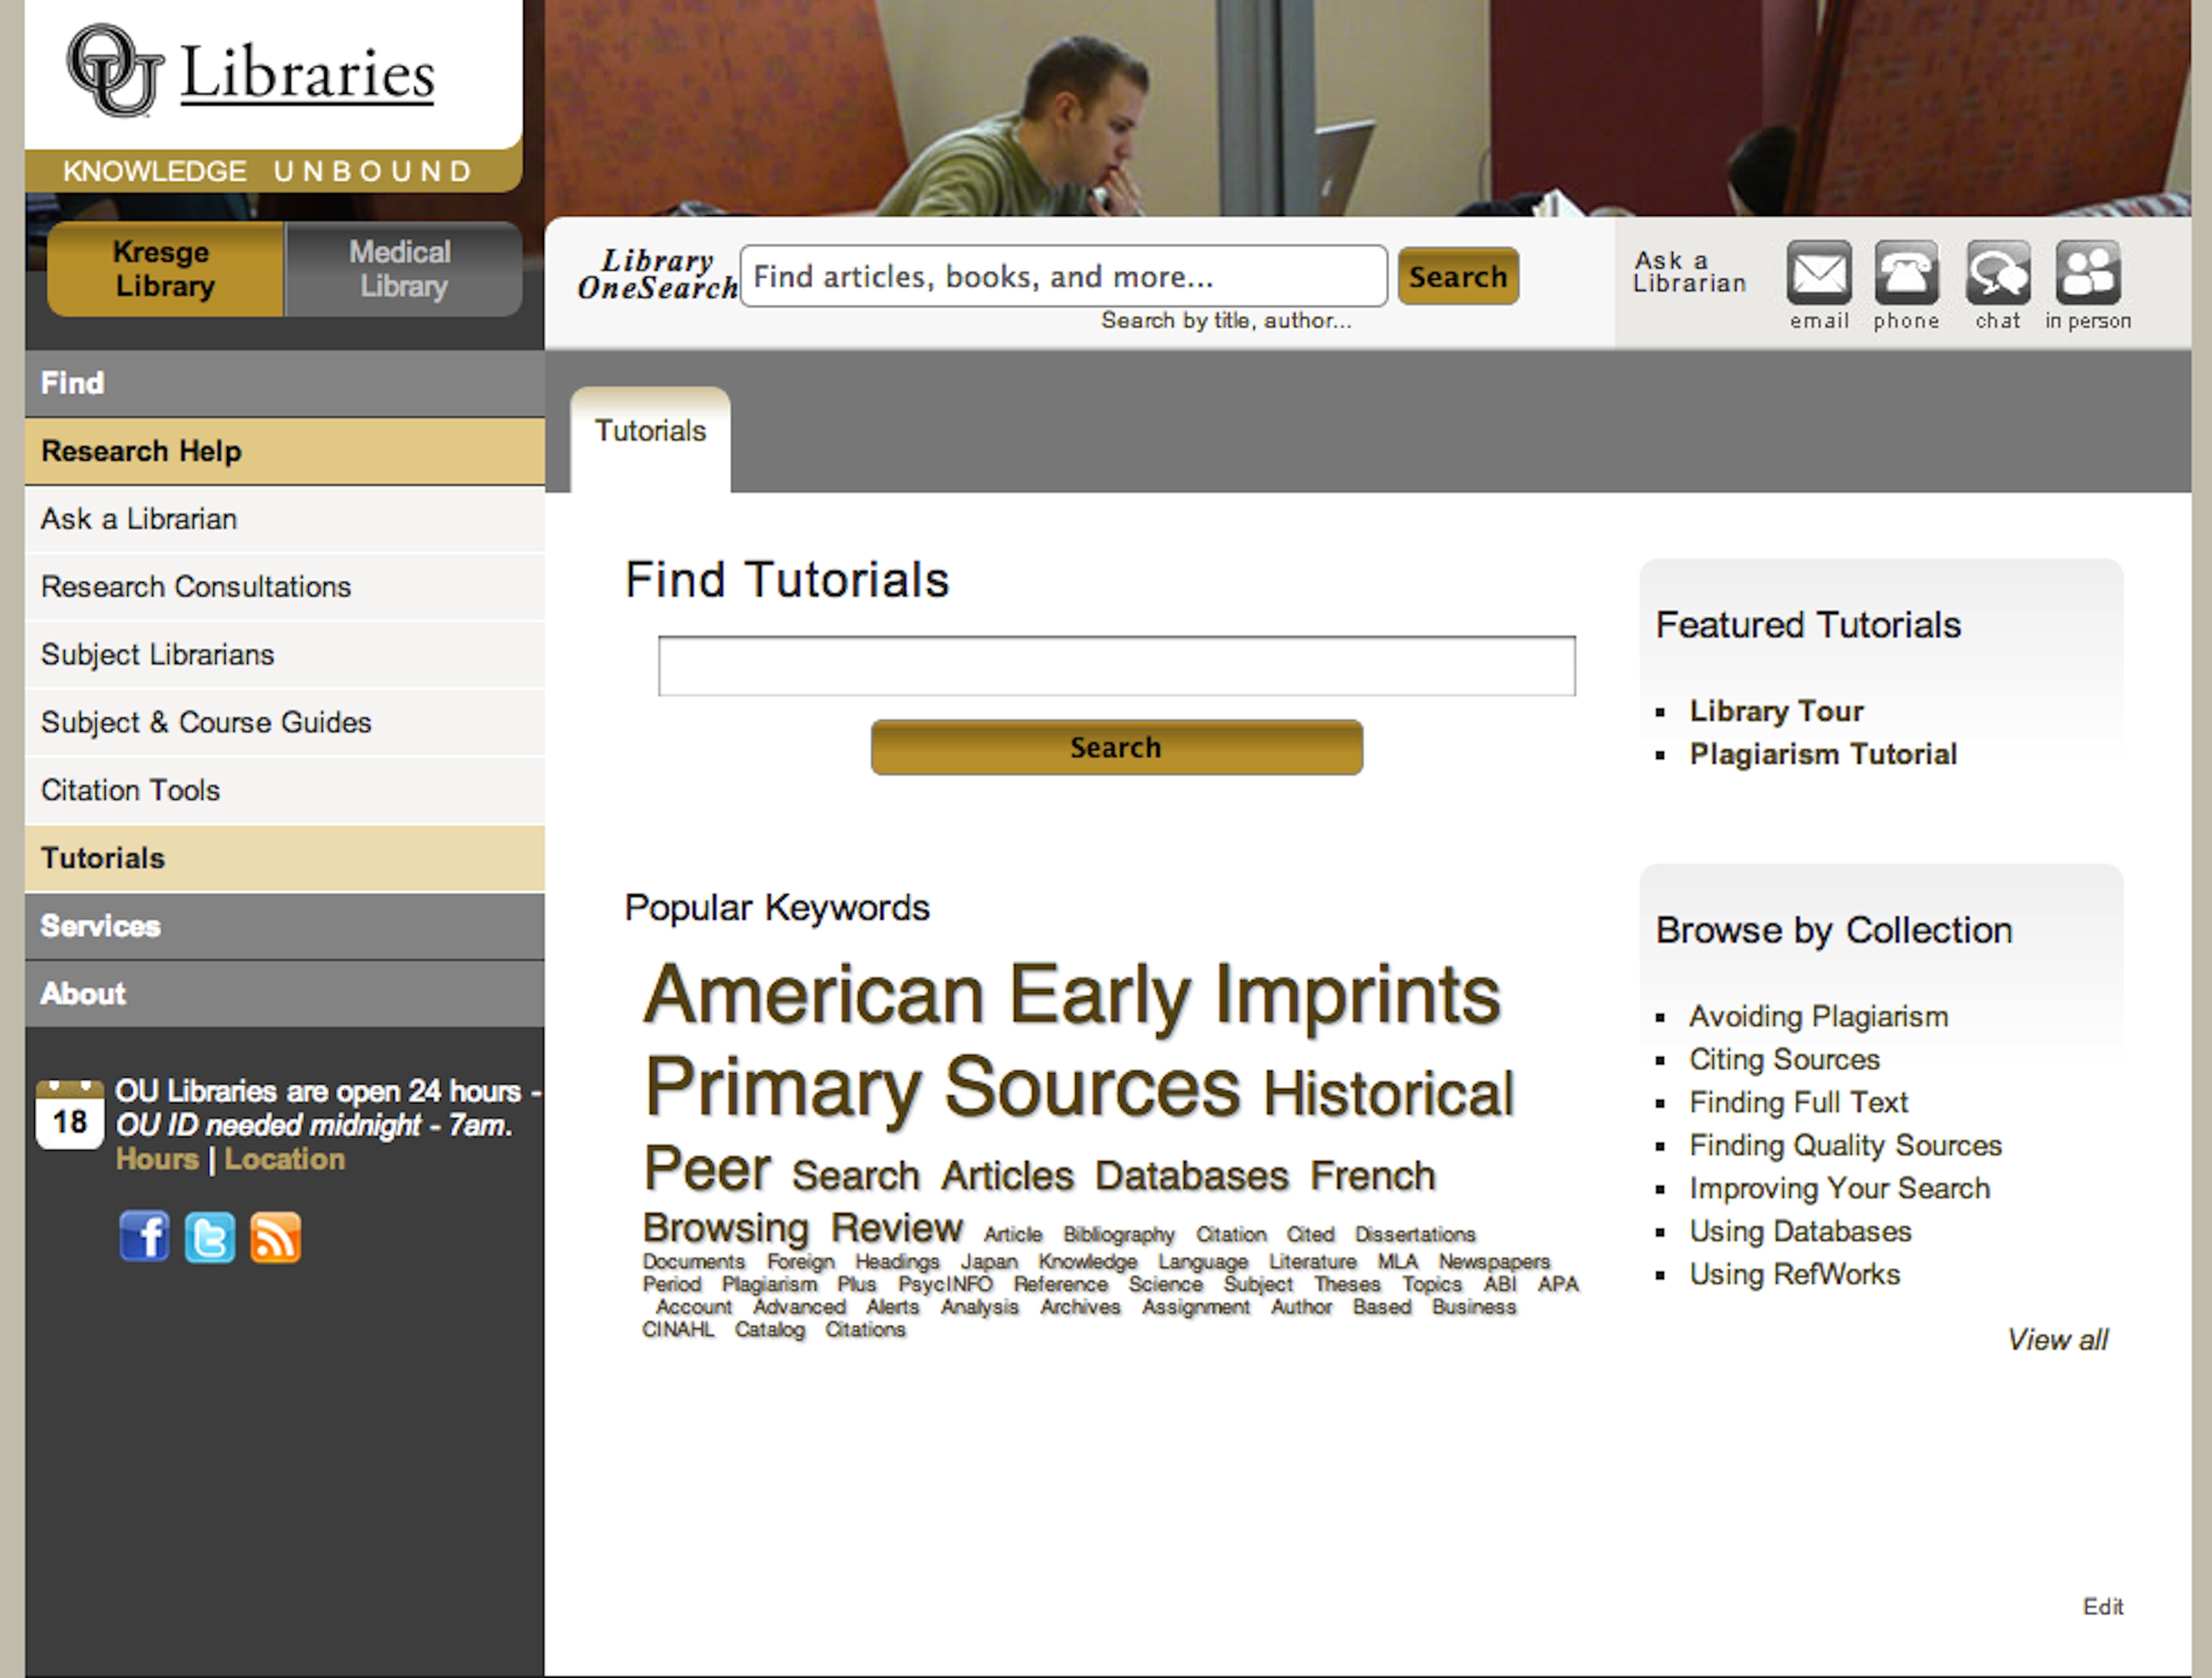The width and height of the screenshot is (2212, 1678).
Task: Click the Newspapers keyword
Action: coord(1494,1262)
